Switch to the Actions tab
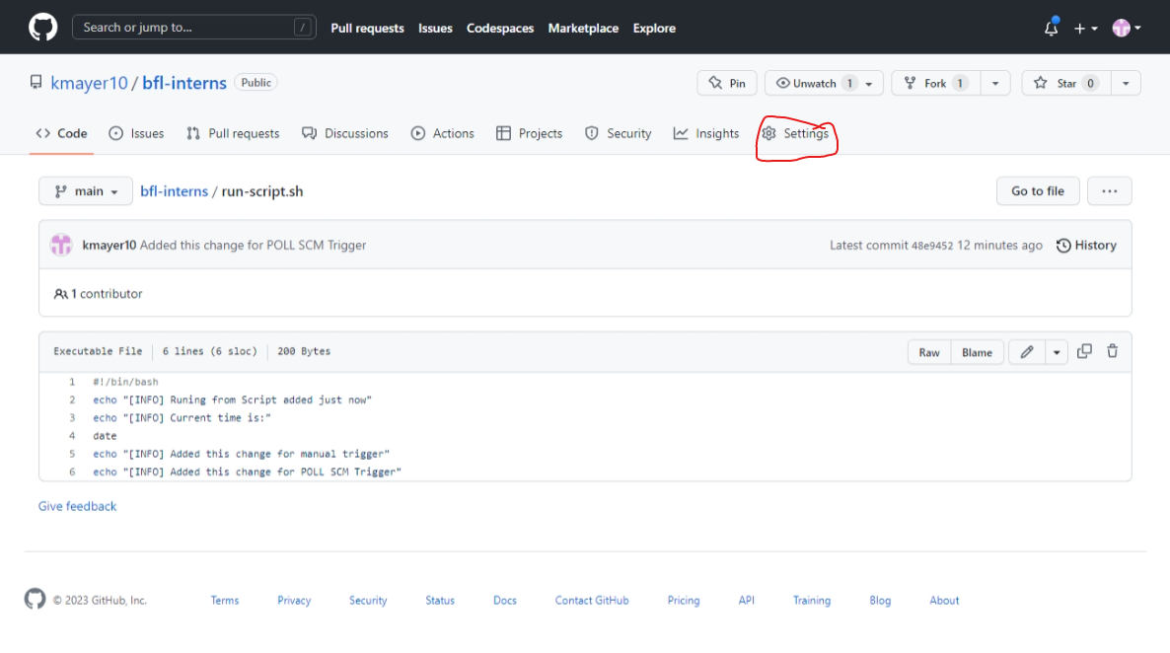 click(442, 133)
